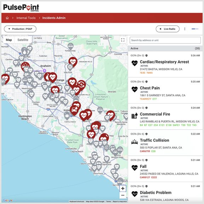Click the Traffic Collision cars icon
Viewport: 204px width, 204px height.
click(135, 142)
